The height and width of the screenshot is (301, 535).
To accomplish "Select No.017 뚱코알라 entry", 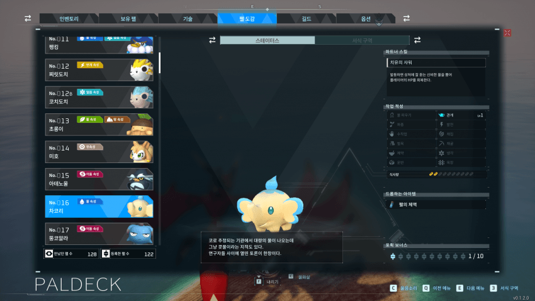I will tap(99, 234).
